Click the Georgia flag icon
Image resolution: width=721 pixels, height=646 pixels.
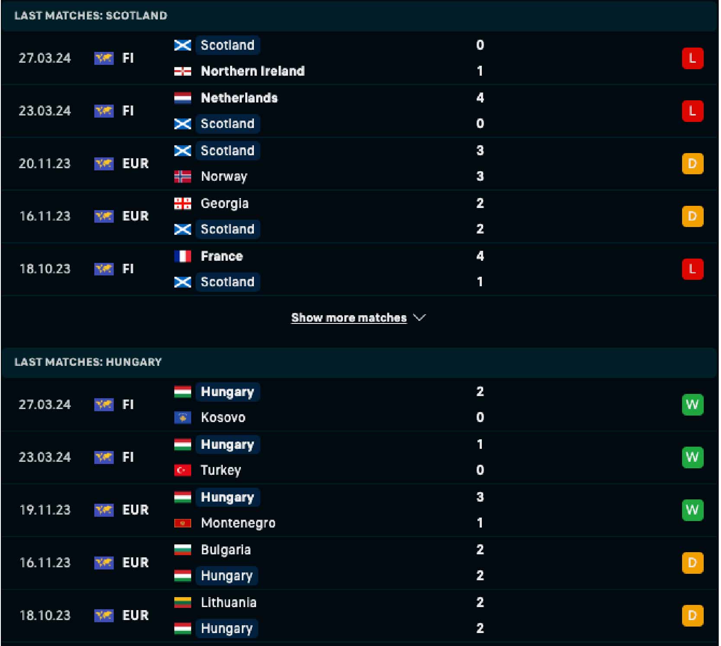tap(183, 204)
